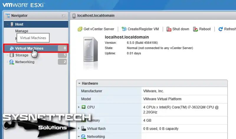
Task: Click the Networking count badge 2
Action: point(62,62)
